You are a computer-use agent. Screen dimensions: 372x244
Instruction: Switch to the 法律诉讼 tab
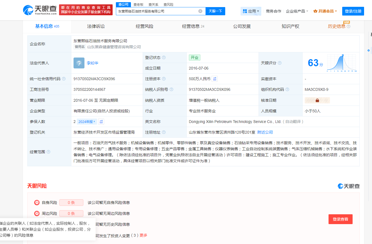[x=96, y=26]
